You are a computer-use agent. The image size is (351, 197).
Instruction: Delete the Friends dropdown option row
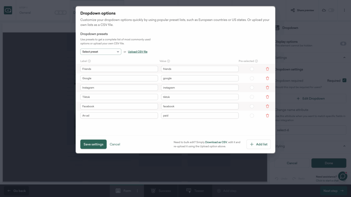point(267,69)
